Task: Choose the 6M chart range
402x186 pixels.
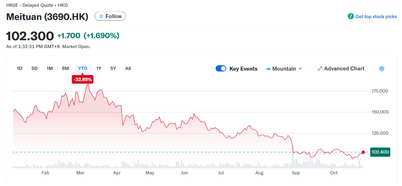Action: (65, 68)
